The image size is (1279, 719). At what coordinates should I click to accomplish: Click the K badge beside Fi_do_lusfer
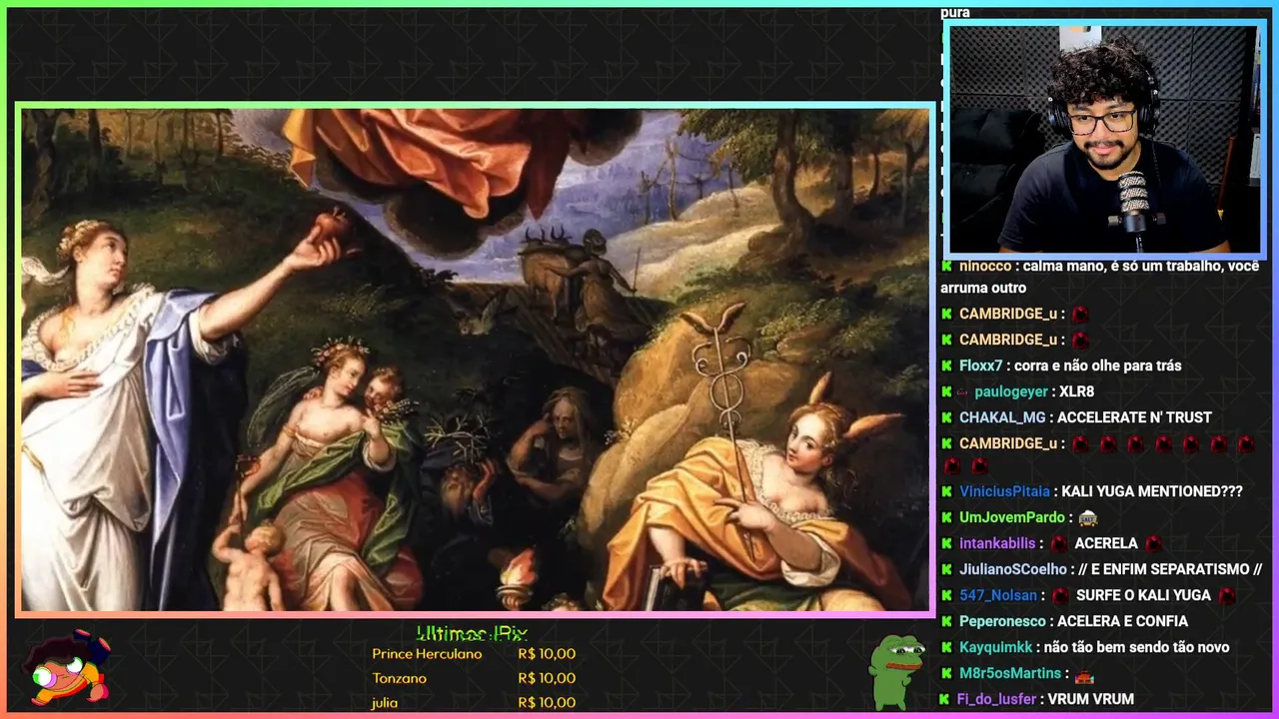tap(944, 699)
